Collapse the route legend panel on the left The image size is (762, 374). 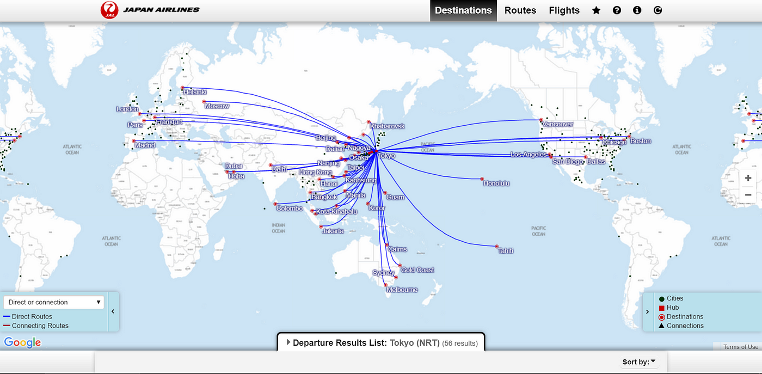tap(113, 311)
